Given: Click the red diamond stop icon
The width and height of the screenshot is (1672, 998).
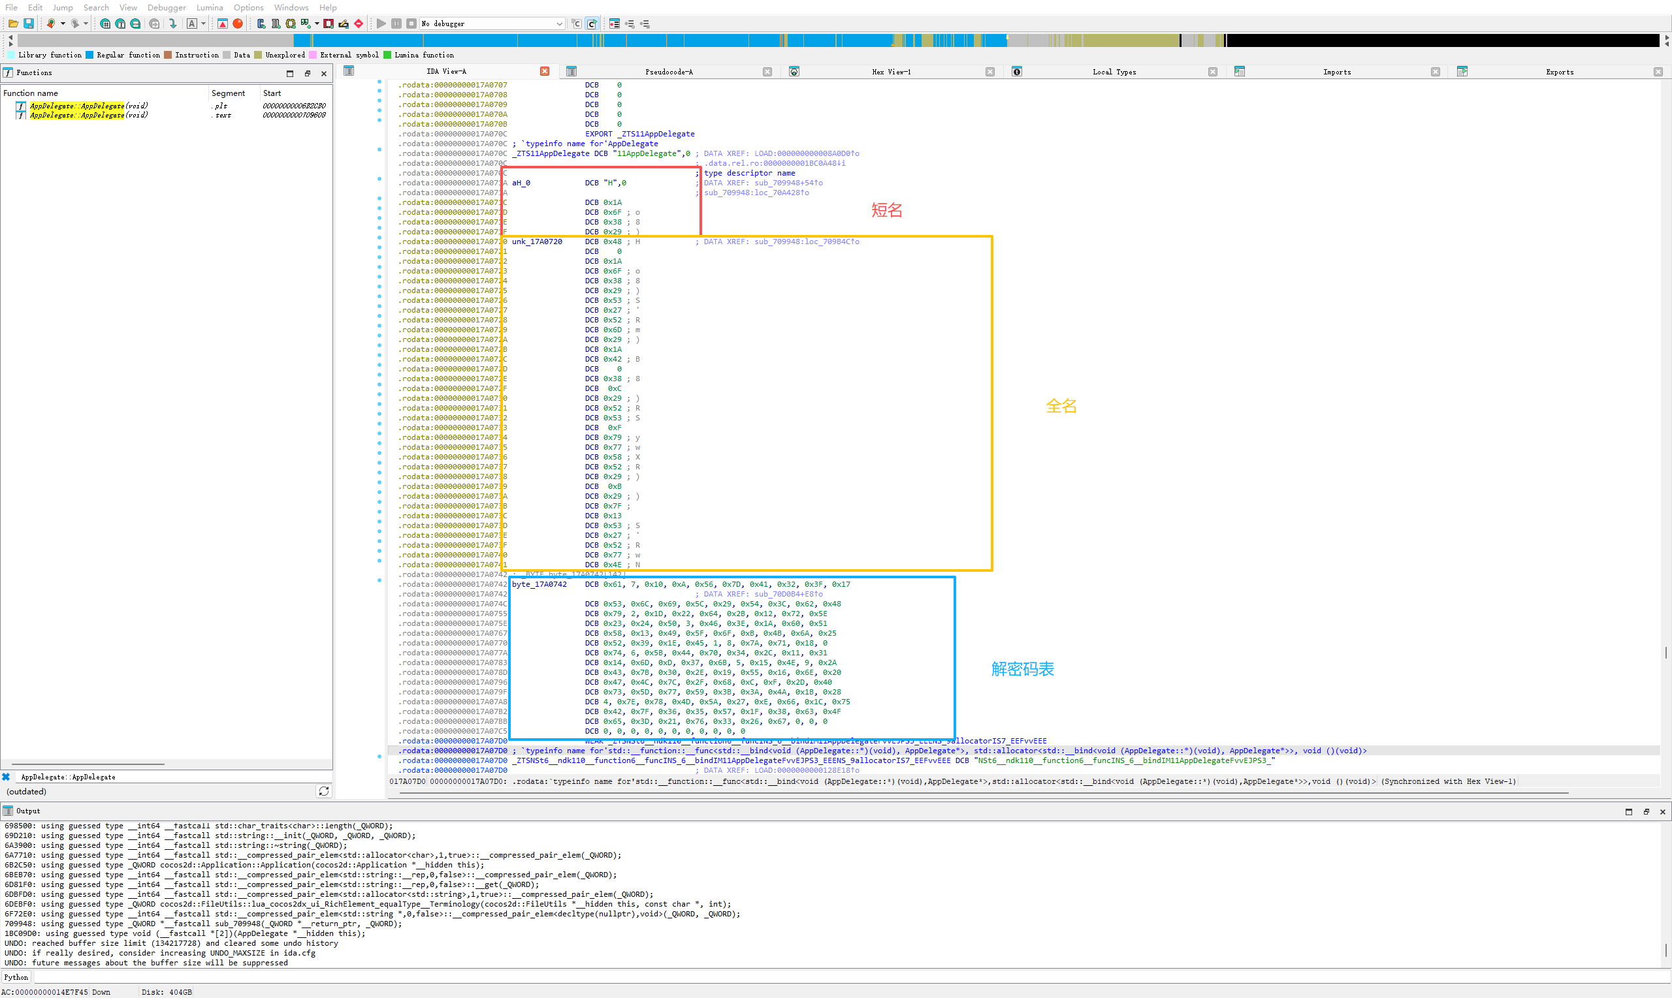Looking at the screenshot, I should click(359, 23).
